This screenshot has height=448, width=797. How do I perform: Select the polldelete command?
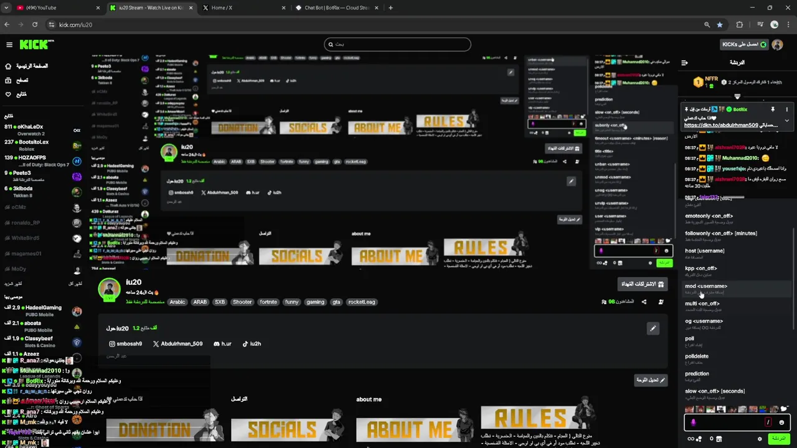coord(737,359)
